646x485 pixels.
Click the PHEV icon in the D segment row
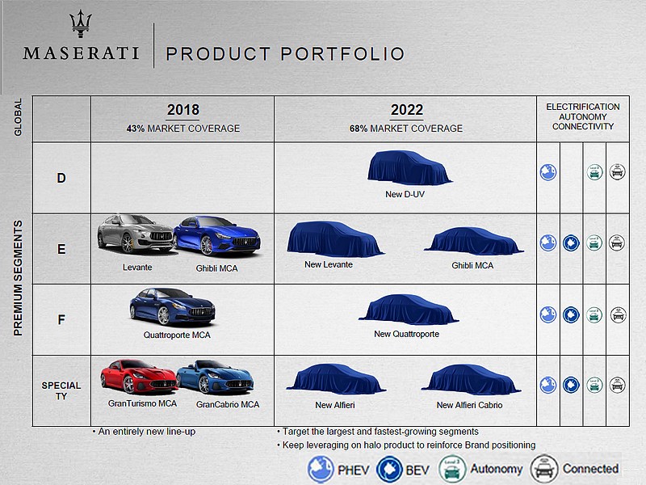tap(548, 172)
